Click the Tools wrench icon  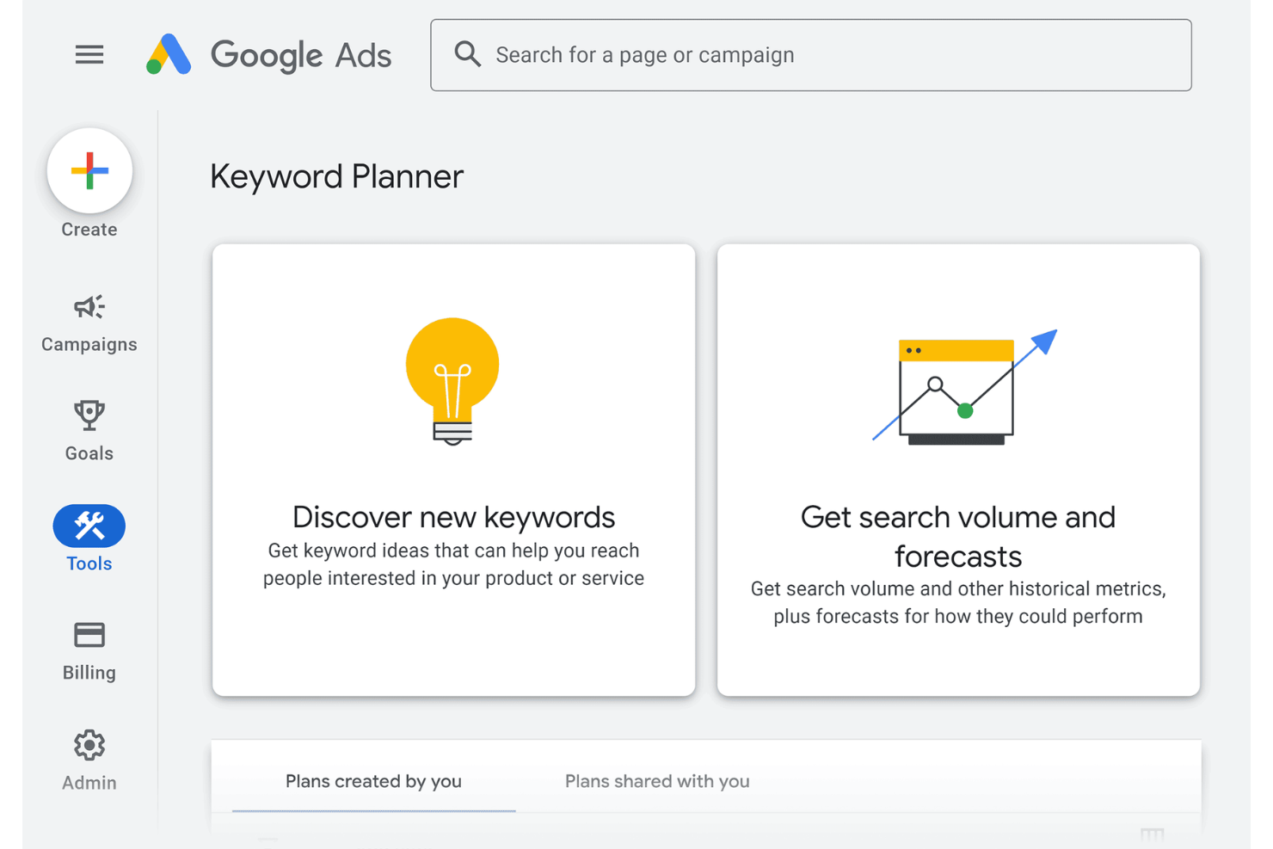[89, 525]
